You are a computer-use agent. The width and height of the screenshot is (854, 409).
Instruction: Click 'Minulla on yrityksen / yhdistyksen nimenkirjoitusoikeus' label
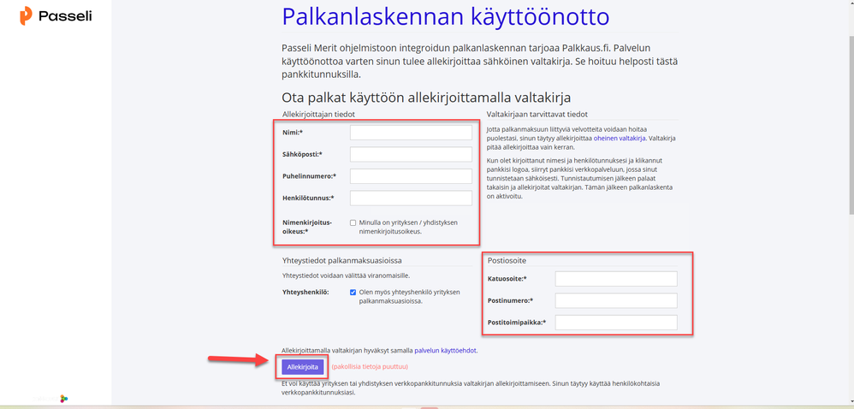(408, 227)
